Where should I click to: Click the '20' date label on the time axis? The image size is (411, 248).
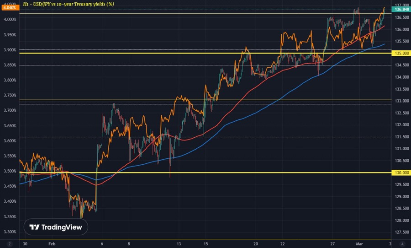coord(256,244)
